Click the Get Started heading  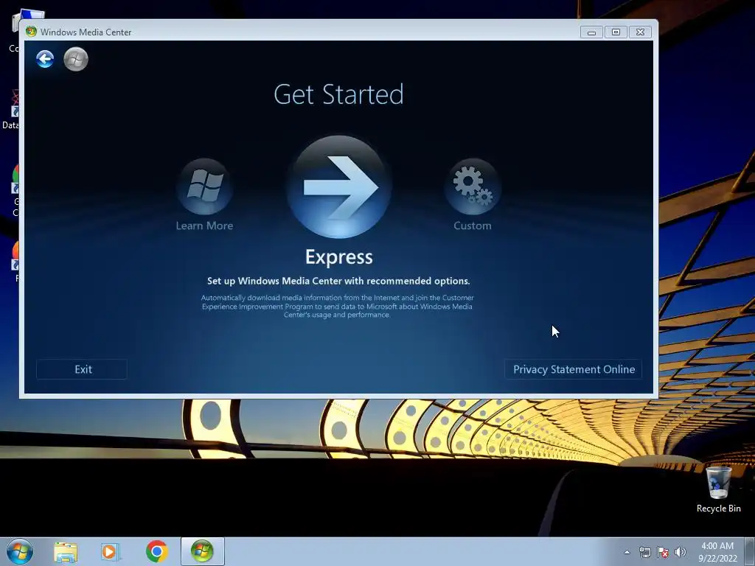[x=338, y=94]
